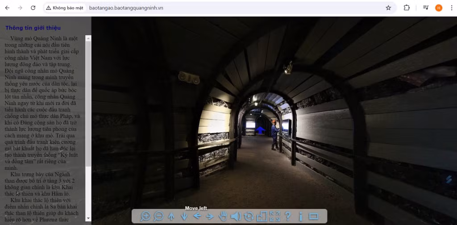Viewport: 457px width, 225px height.
Task: Click the 'Thông tin giới thiệu' heading
Action: pyautogui.click(x=33, y=28)
